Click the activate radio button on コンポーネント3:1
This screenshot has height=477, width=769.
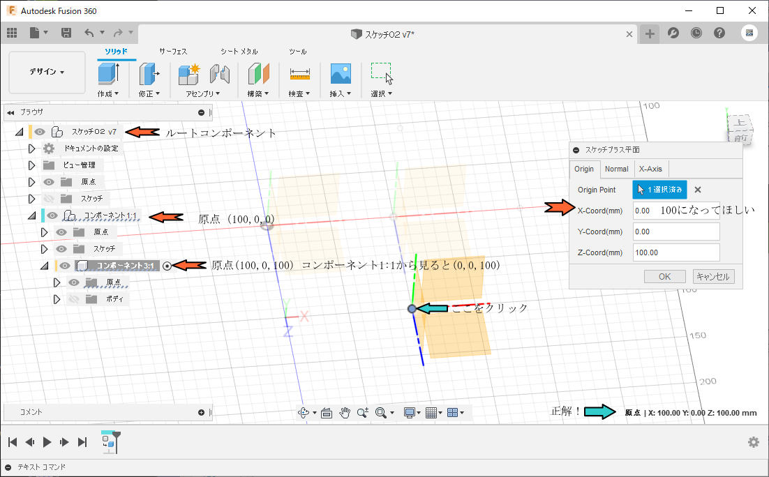(167, 266)
